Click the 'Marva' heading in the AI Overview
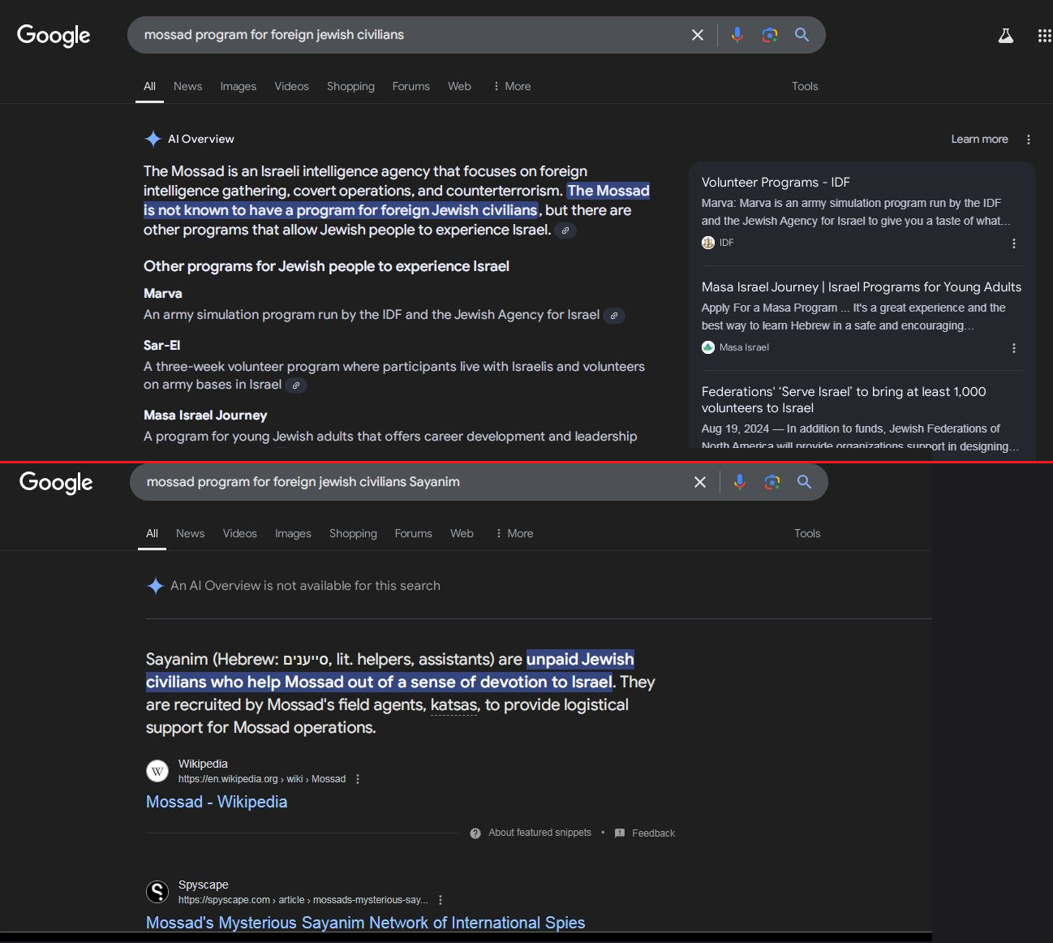 click(x=163, y=294)
